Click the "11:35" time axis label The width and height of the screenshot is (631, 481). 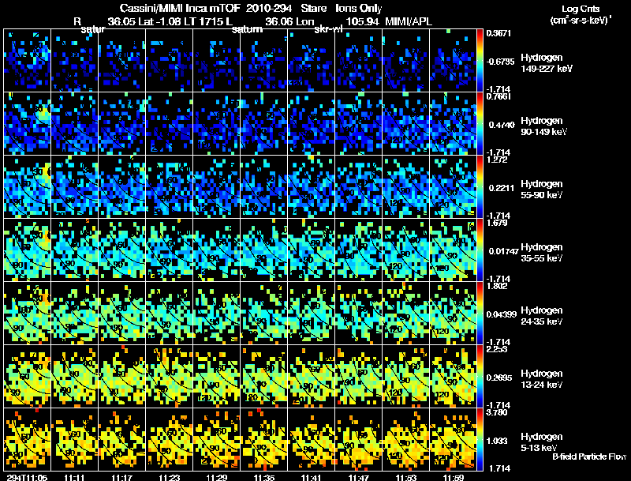264,477
